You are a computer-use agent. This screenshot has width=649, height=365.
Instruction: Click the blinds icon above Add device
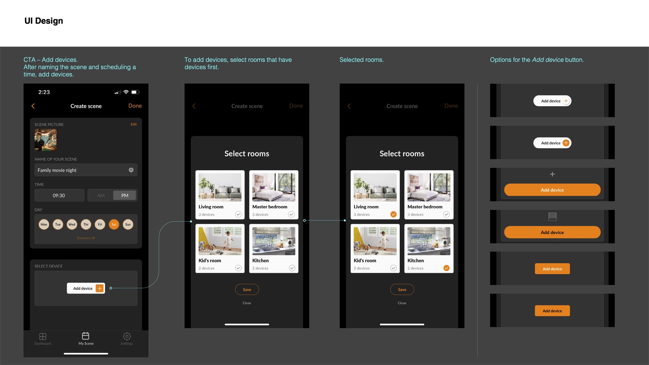pyautogui.click(x=552, y=217)
